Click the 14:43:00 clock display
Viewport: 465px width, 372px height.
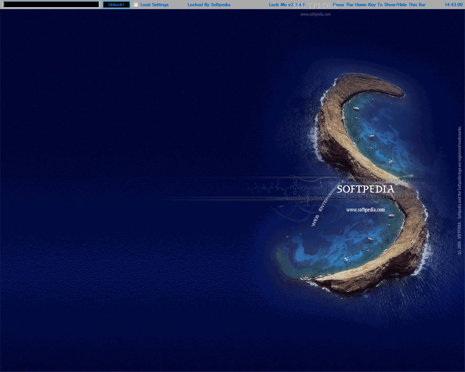pos(453,5)
